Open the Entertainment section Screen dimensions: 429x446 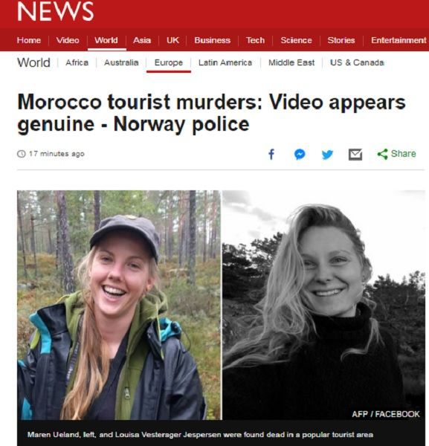click(x=399, y=40)
